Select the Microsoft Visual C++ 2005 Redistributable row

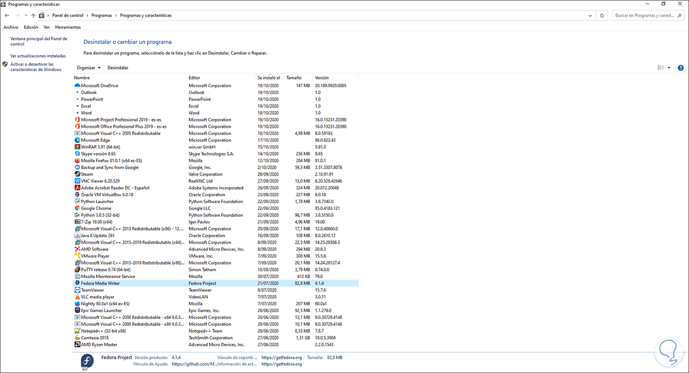point(216,133)
